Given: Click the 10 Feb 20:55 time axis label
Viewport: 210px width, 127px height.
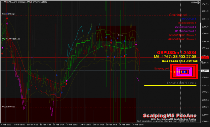Looking at the screenshot, I should [125, 125].
